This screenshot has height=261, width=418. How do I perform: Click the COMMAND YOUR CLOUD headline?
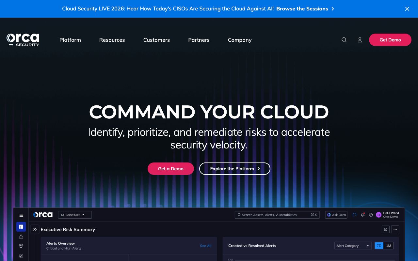(209, 112)
